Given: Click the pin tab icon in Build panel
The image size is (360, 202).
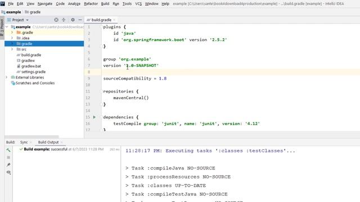Looking at the screenshot, I should [8, 165].
